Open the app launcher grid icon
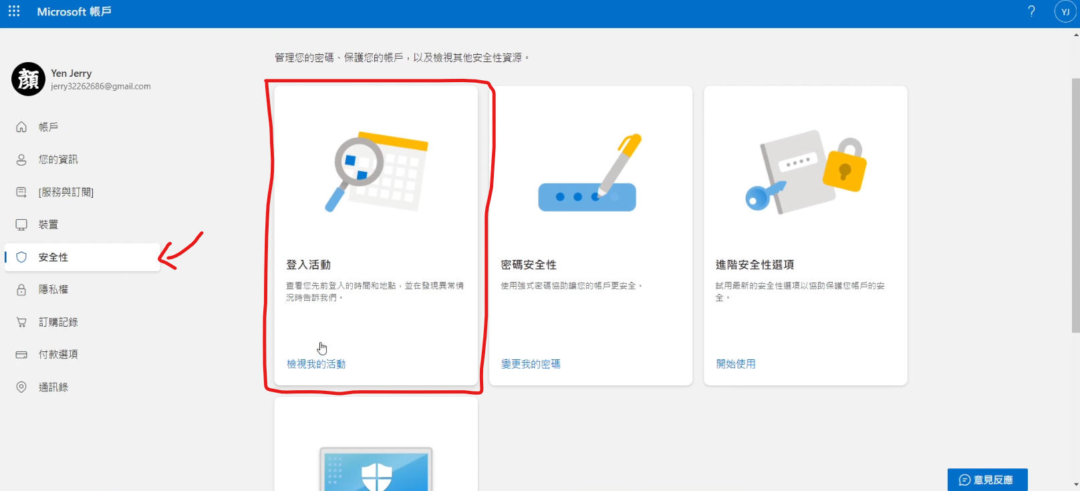The height and width of the screenshot is (491, 1080). point(14,11)
